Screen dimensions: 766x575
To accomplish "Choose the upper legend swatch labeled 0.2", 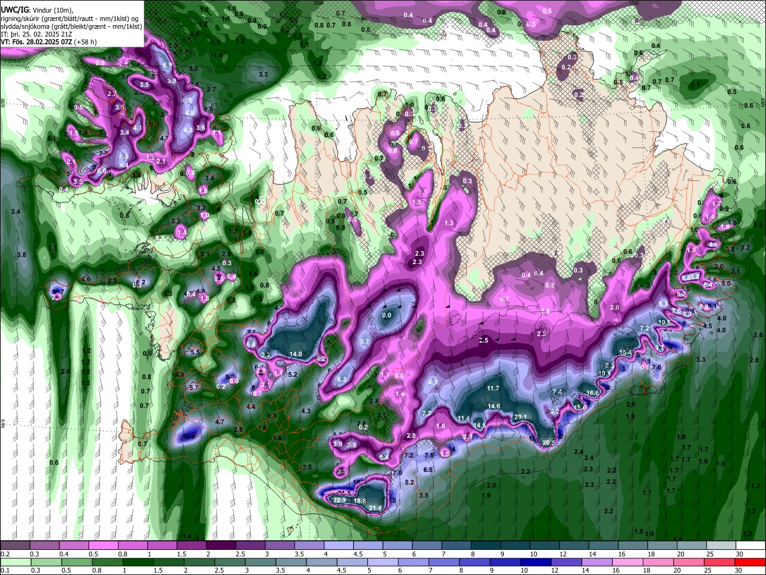I will point(15,546).
